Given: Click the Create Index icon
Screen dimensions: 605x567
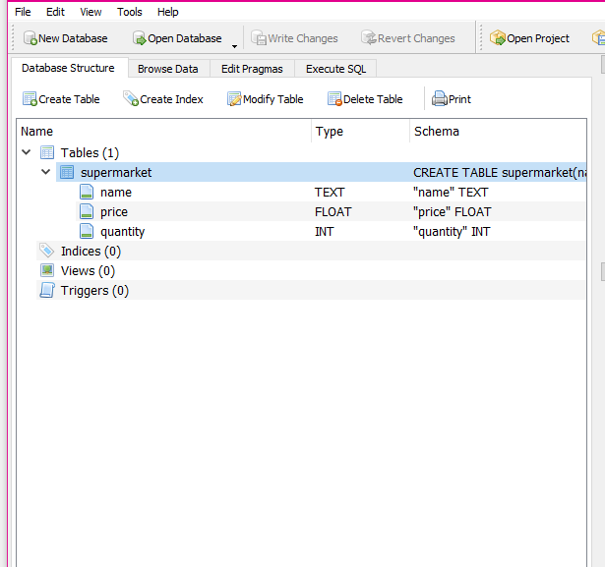Looking at the screenshot, I should pyautogui.click(x=131, y=99).
